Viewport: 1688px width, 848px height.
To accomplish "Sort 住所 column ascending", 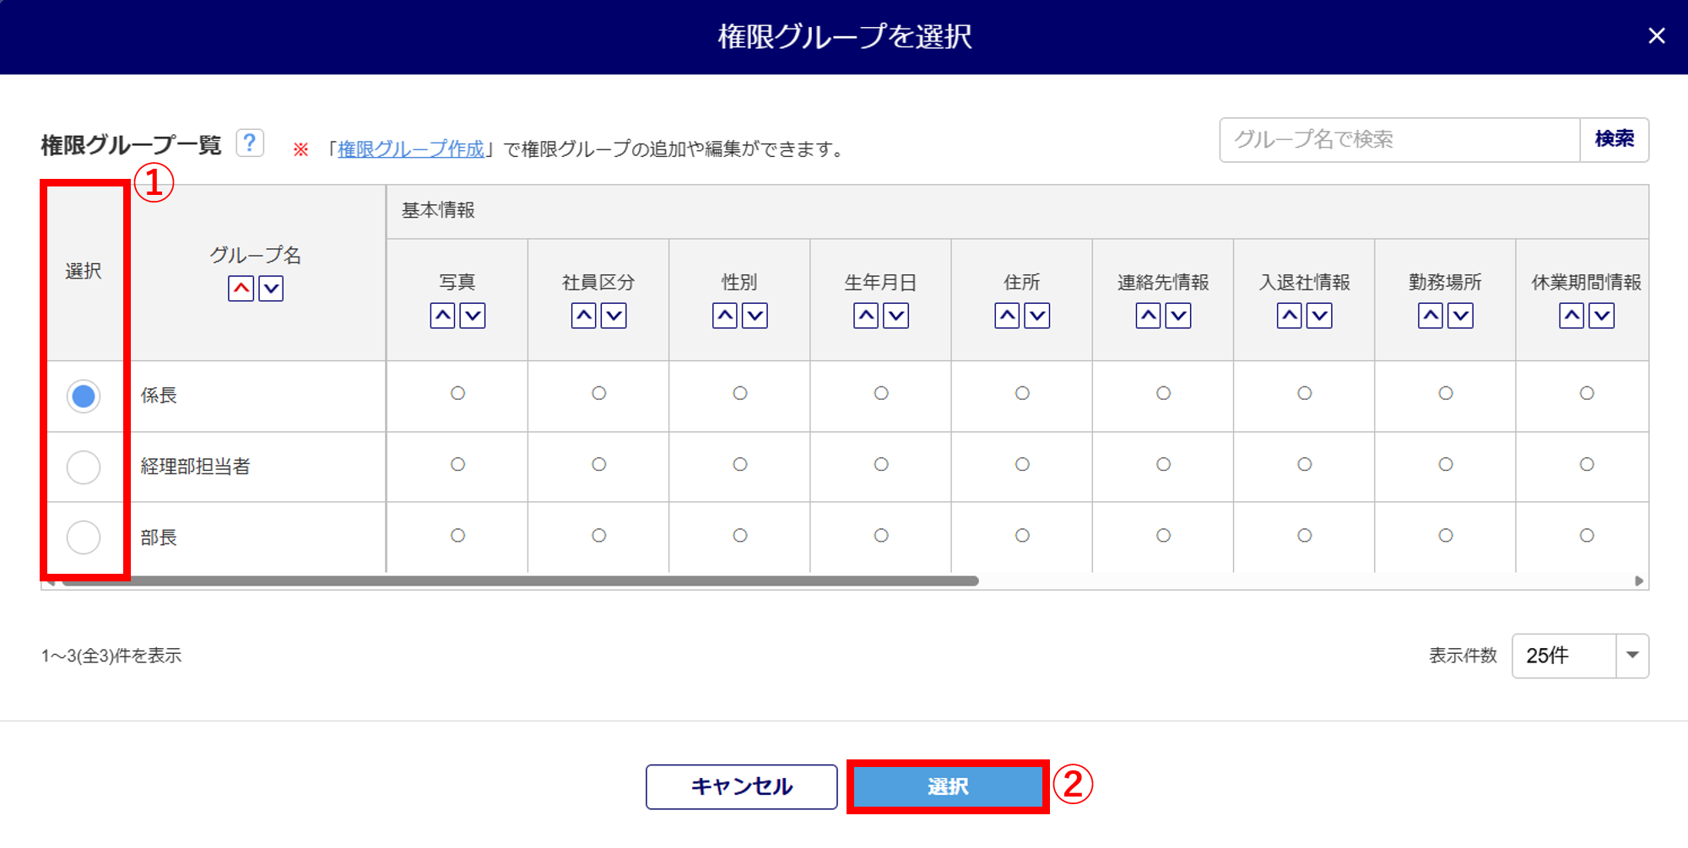I will pos(1007,316).
